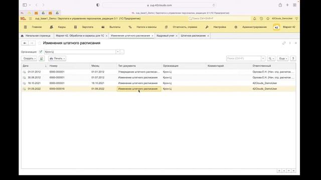Open the service menu lines icon at header right

pyautogui.click(x=296, y=18)
